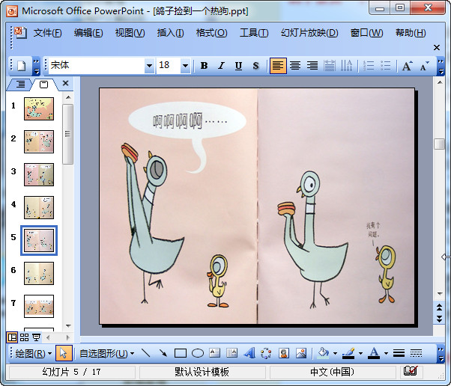Screen dimensions: 451x386
Task: Choose dash style
Action: point(416,353)
